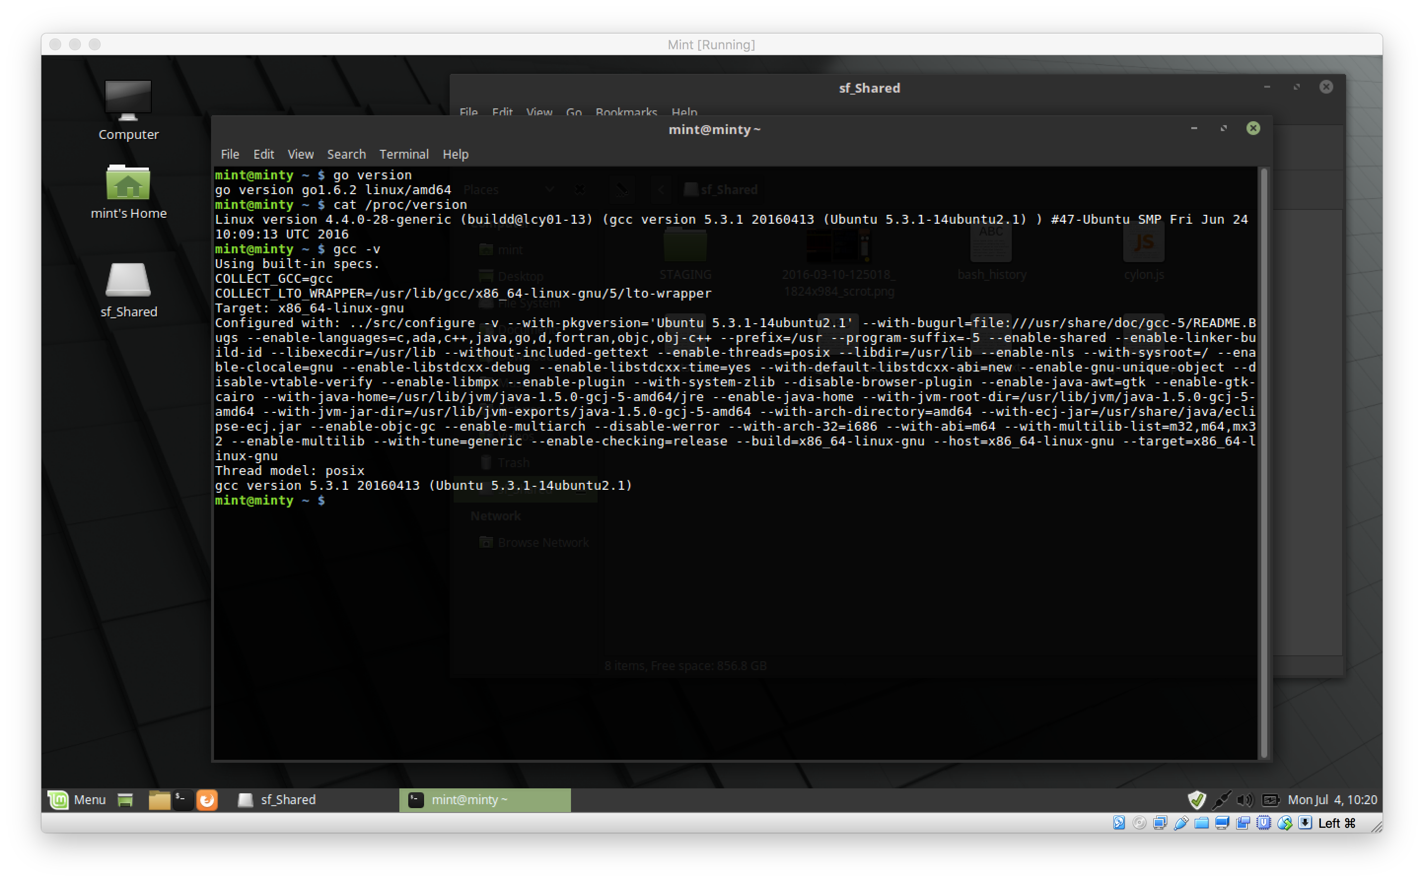Click the VirtualBox display indicator
This screenshot has height=882, width=1424.
pyautogui.click(x=1222, y=823)
